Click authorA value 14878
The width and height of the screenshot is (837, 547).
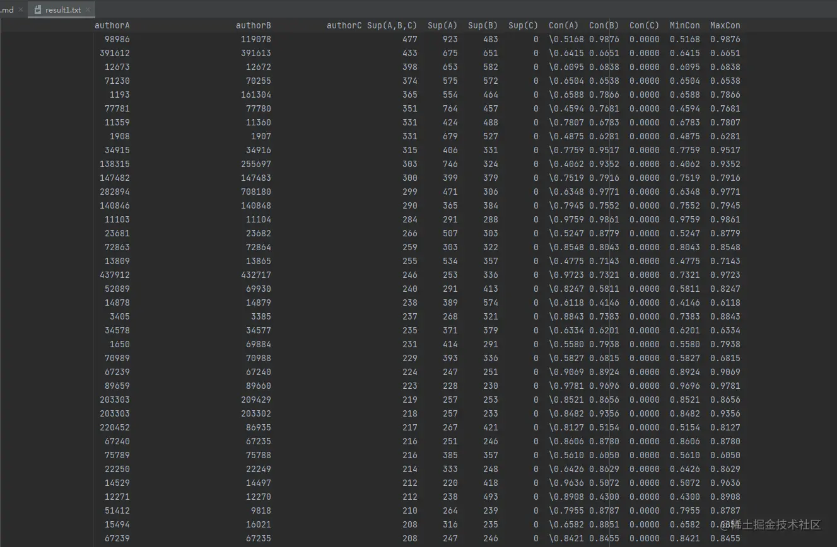pyautogui.click(x=117, y=302)
